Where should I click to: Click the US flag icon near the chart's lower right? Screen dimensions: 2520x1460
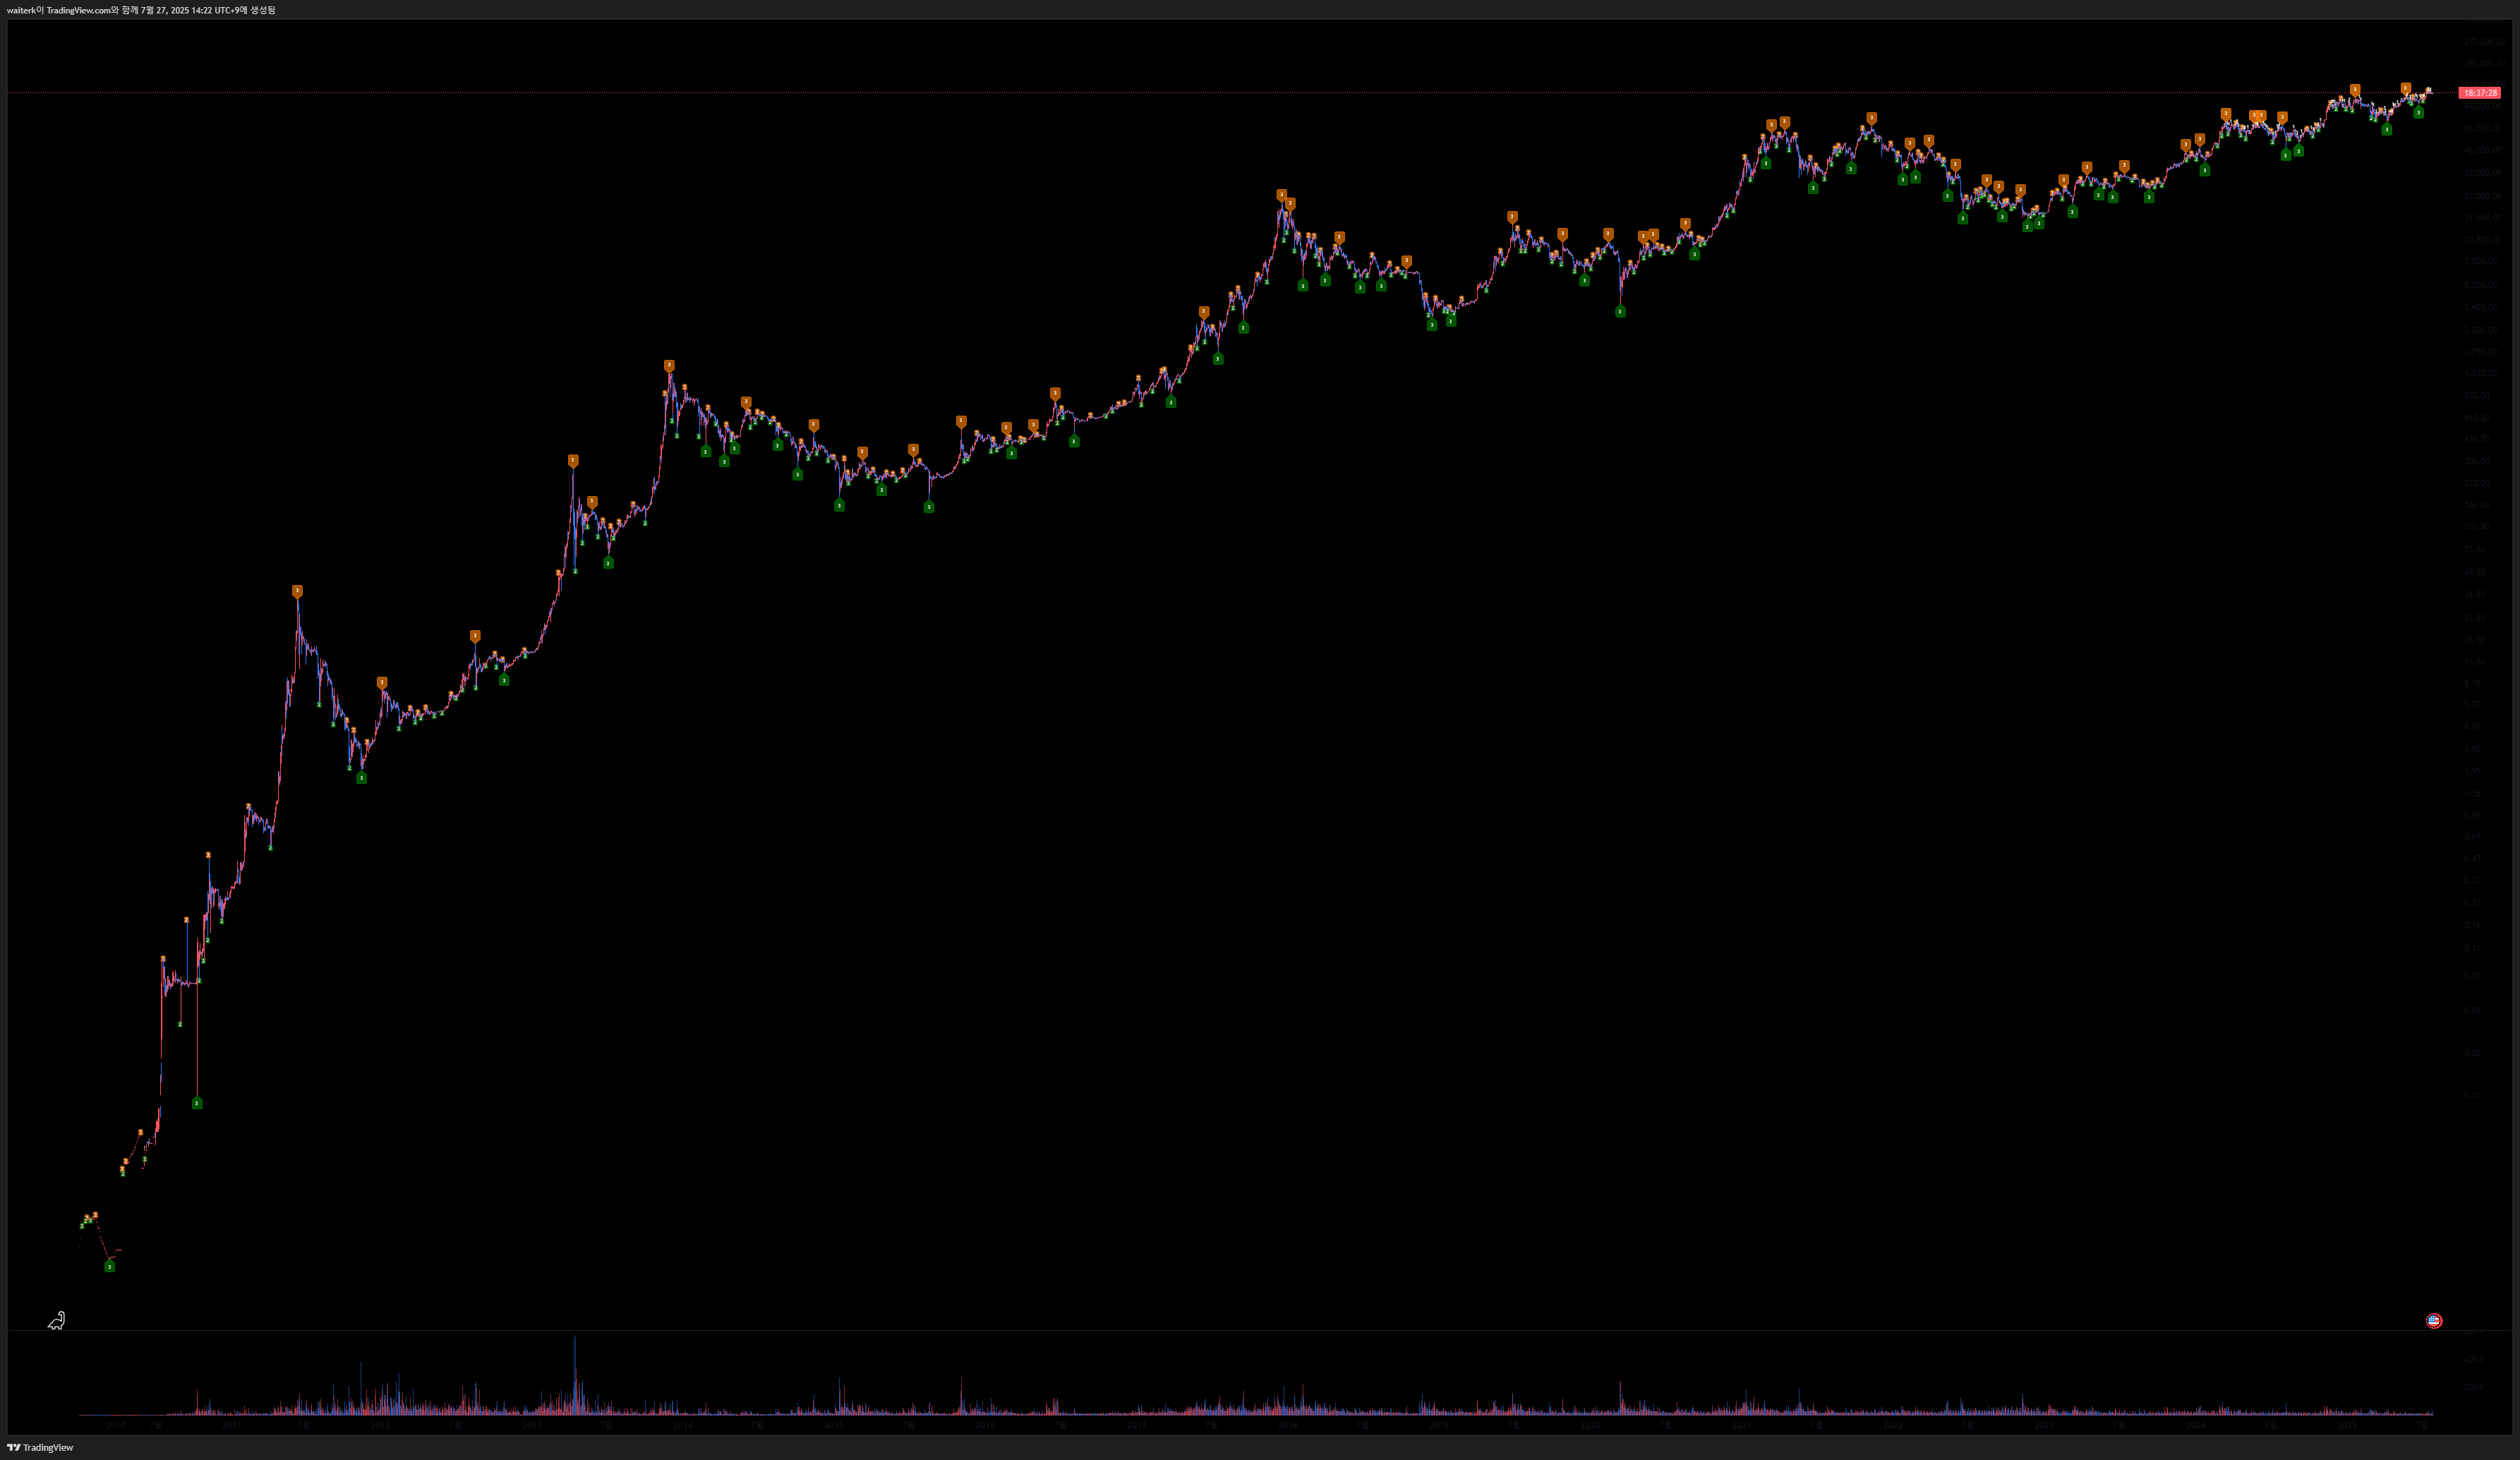2434,1321
